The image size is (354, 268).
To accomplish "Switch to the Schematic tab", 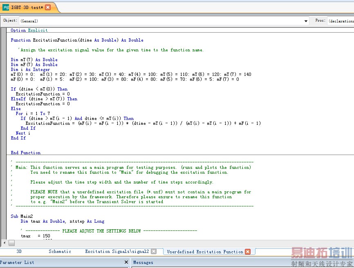I will coord(60,251).
